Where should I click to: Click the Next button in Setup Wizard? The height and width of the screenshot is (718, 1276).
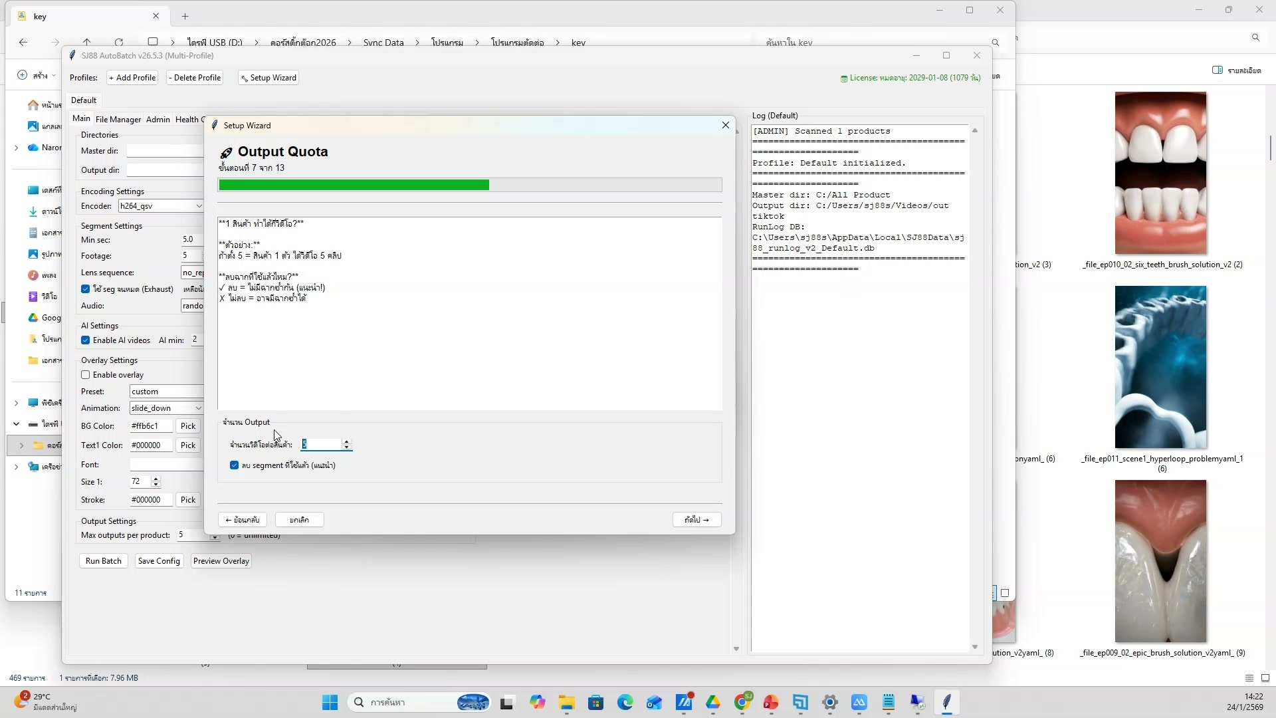(696, 520)
